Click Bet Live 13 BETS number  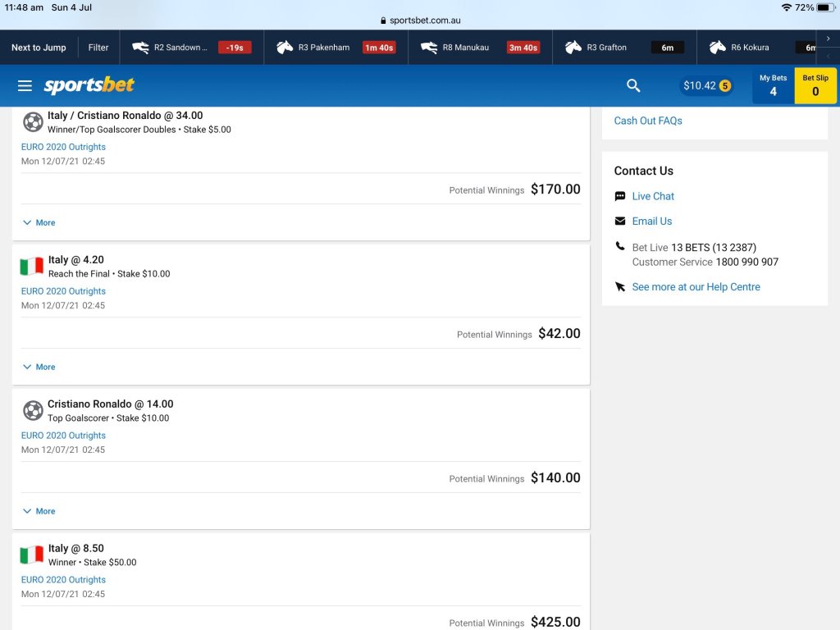point(714,248)
